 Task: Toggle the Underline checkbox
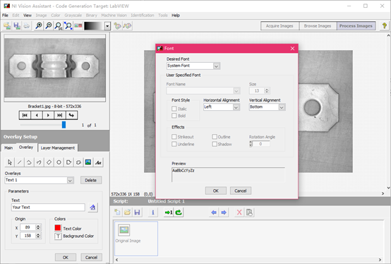(x=174, y=144)
